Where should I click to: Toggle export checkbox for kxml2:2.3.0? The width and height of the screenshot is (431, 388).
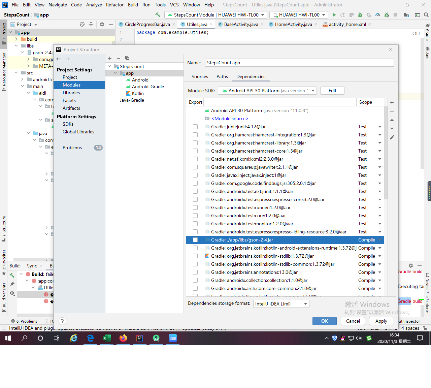pos(195,159)
